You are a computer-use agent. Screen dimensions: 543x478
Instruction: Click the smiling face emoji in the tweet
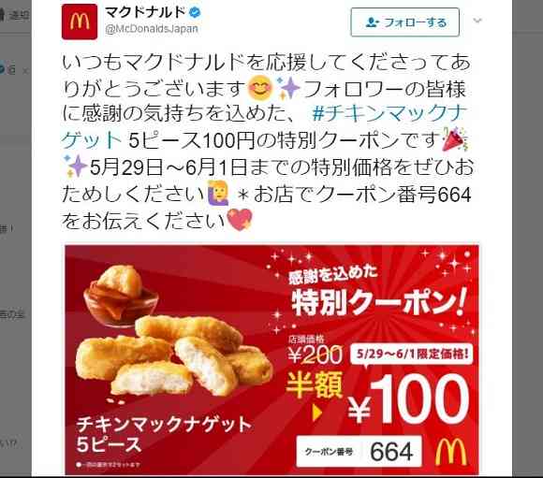tap(261, 89)
